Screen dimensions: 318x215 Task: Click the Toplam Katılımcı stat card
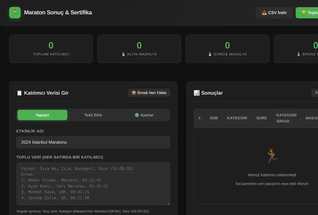coord(51,49)
